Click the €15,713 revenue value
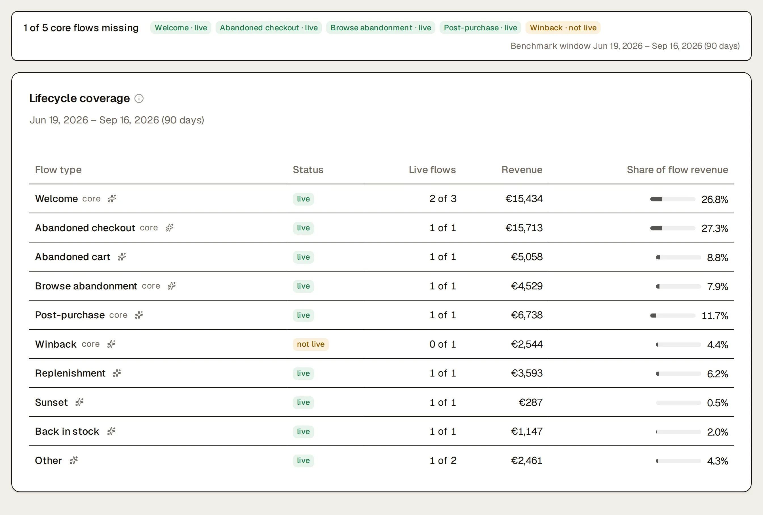This screenshot has width=763, height=515. click(x=524, y=228)
